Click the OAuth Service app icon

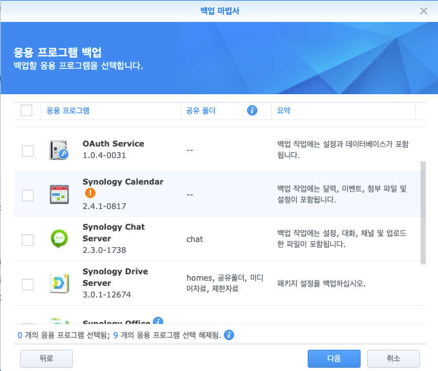click(59, 150)
